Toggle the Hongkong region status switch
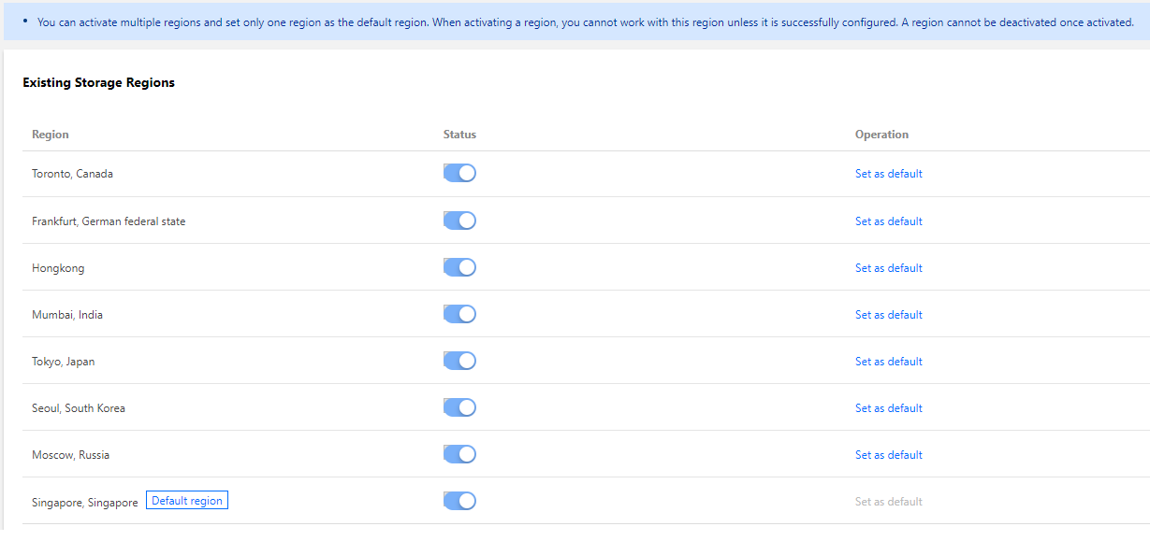 click(x=459, y=267)
